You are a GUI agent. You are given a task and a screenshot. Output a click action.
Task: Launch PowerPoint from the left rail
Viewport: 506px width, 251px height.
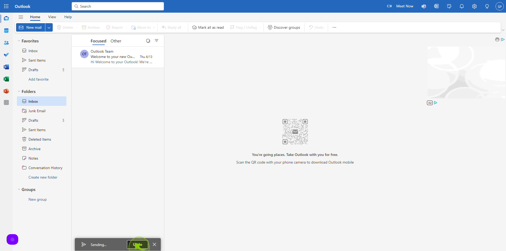pyautogui.click(x=6, y=91)
